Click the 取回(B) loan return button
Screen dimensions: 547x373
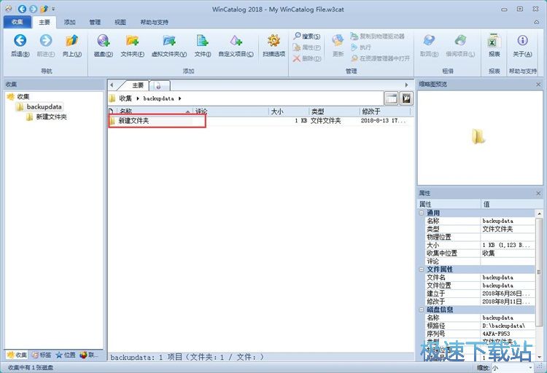(x=429, y=46)
